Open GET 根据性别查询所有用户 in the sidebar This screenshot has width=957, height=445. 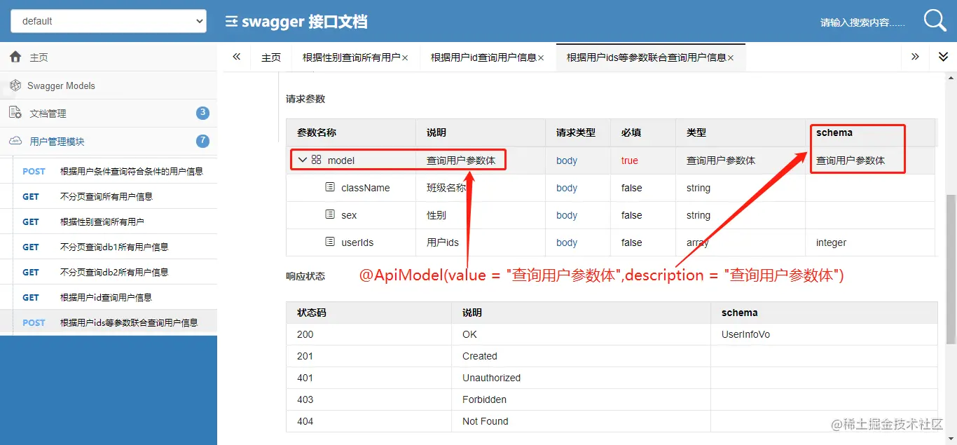click(109, 221)
